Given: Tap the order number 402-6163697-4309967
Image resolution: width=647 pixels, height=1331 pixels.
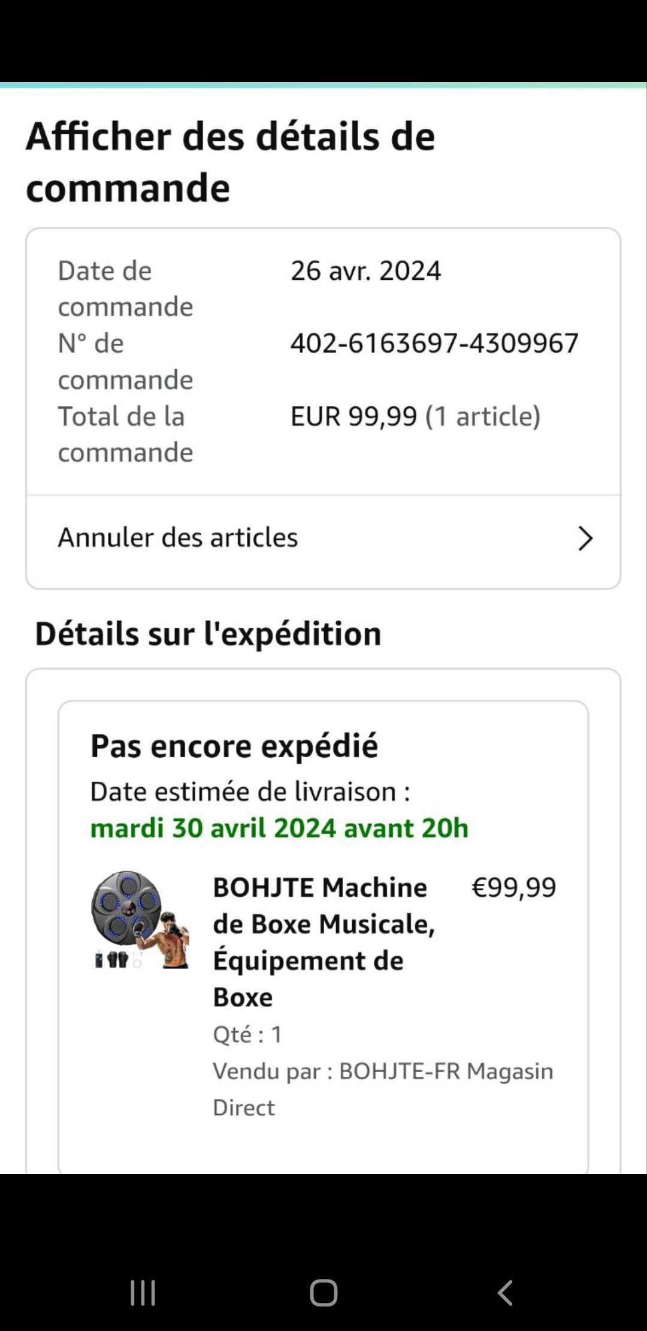Looking at the screenshot, I should pyautogui.click(x=434, y=344).
